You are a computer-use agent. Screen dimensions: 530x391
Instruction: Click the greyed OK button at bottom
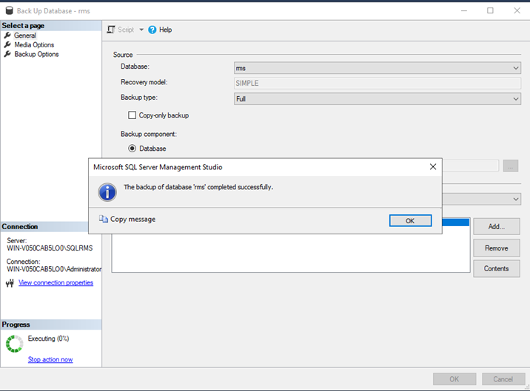click(x=454, y=379)
